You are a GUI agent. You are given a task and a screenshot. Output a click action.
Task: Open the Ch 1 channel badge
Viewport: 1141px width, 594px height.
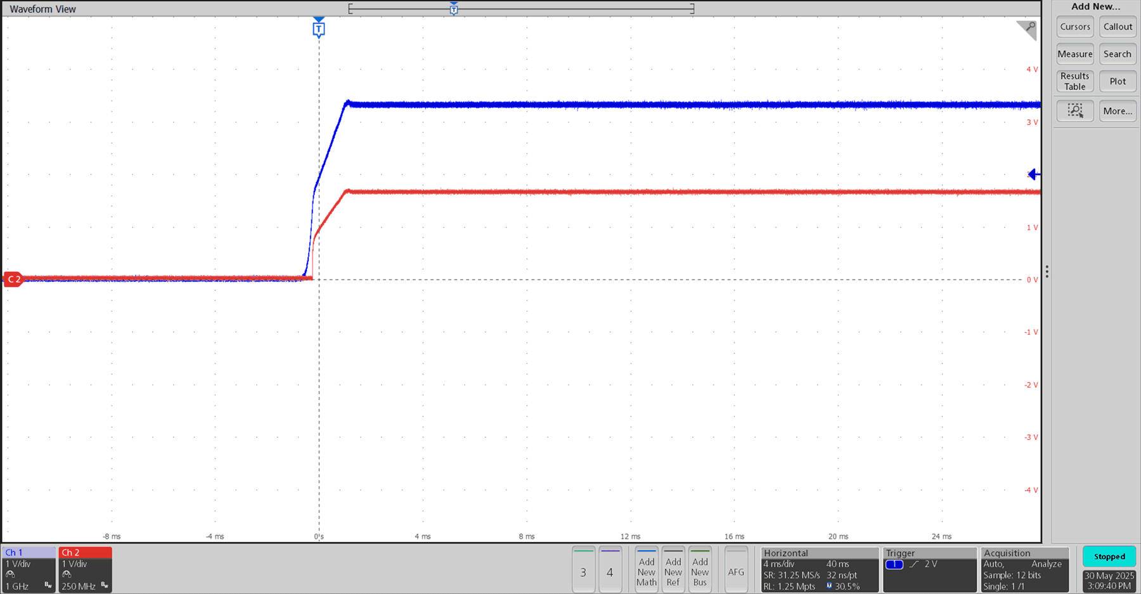click(x=29, y=569)
